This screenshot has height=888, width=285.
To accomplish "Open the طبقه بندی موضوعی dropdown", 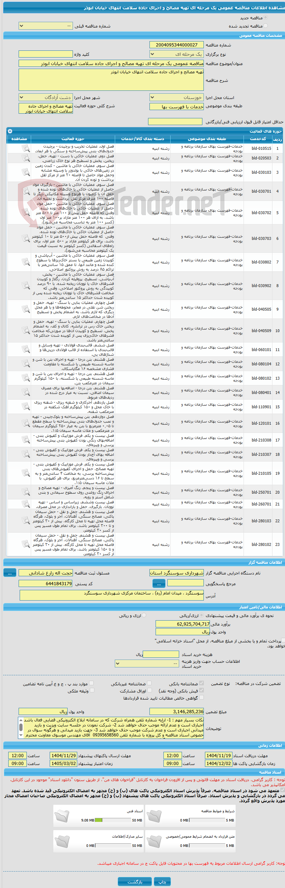I will point(176,107).
